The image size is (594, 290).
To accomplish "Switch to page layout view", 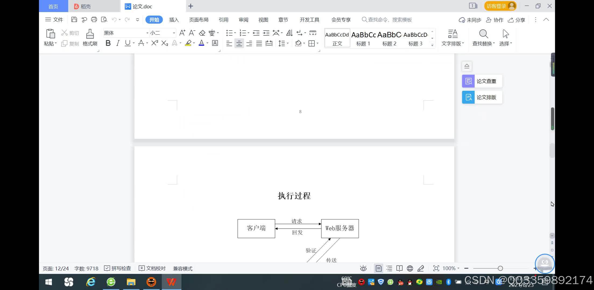I will click(379, 268).
